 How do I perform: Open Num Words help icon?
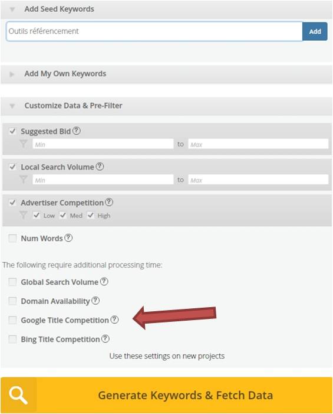[68, 238]
